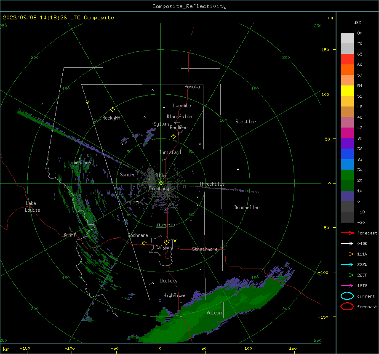Click the yellow diamond marker inside Calgary

[x=166, y=242]
